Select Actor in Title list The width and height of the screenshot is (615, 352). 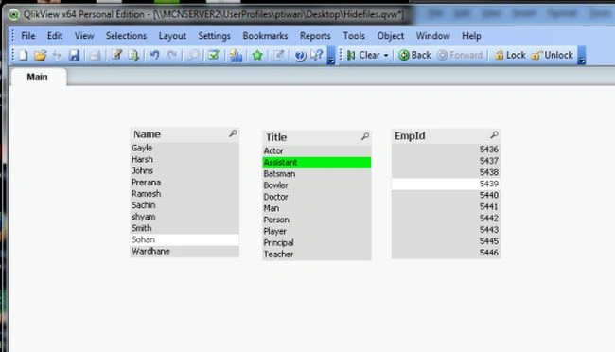tap(317, 150)
